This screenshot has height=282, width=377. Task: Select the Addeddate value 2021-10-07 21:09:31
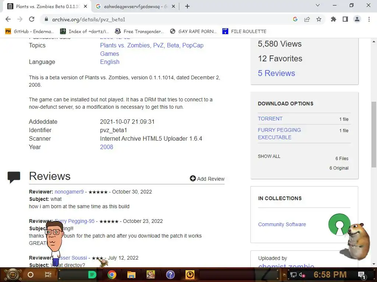click(127, 122)
